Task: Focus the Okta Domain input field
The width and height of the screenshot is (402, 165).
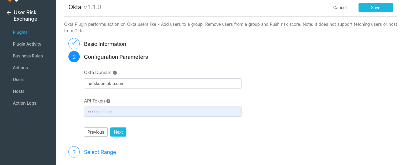Action: click(x=163, y=83)
